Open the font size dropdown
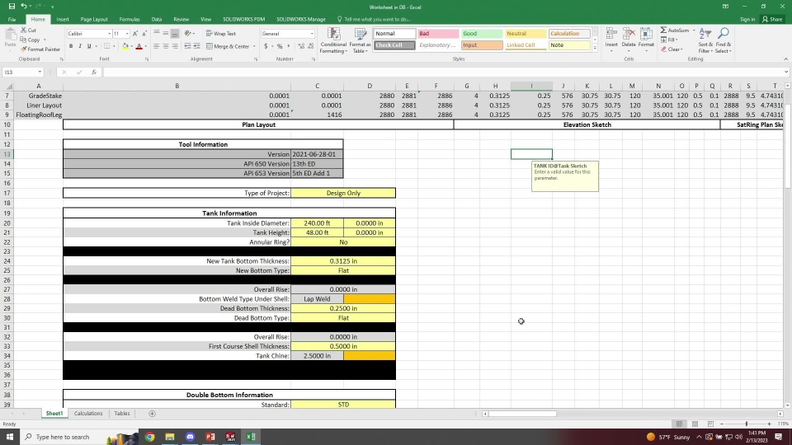 click(127, 34)
